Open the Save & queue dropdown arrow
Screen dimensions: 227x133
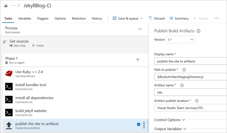[142, 18]
